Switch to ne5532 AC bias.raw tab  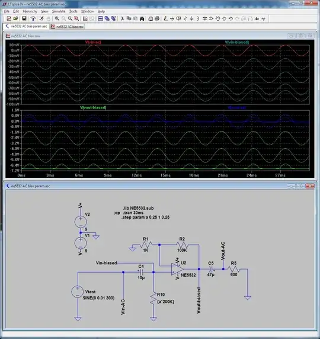67,27
